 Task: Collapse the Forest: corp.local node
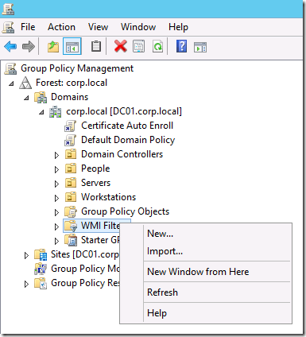11,83
